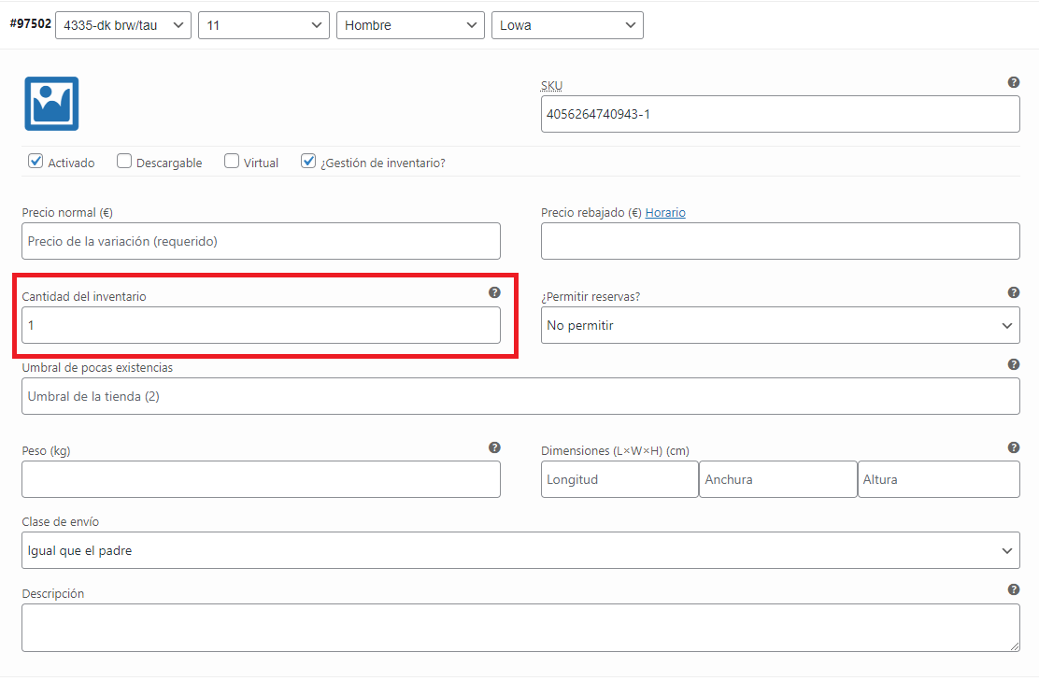Show help for Umbral de pocas existencias
Screen dimensions: 1039x681
1013,364
